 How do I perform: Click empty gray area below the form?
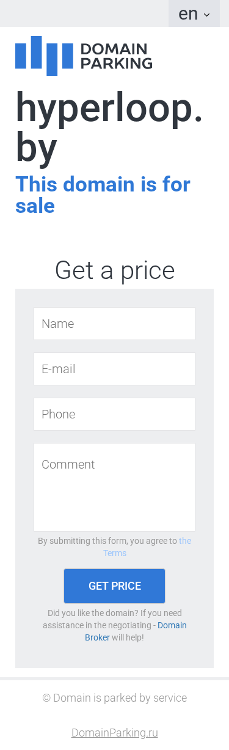[x=114, y=656]
